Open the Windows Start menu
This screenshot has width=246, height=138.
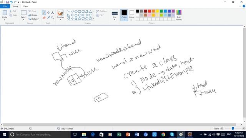4,135
